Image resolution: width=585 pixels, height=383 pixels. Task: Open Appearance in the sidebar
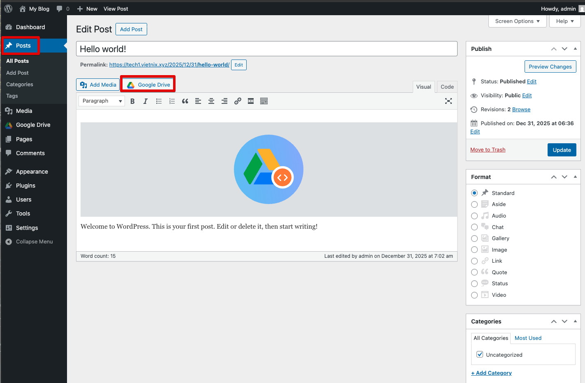pyautogui.click(x=34, y=172)
